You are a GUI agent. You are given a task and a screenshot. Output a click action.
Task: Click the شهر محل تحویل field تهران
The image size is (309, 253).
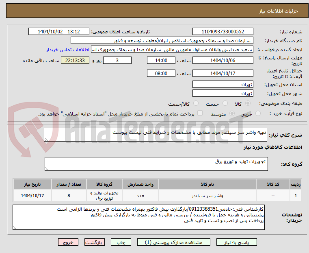[223, 93]
